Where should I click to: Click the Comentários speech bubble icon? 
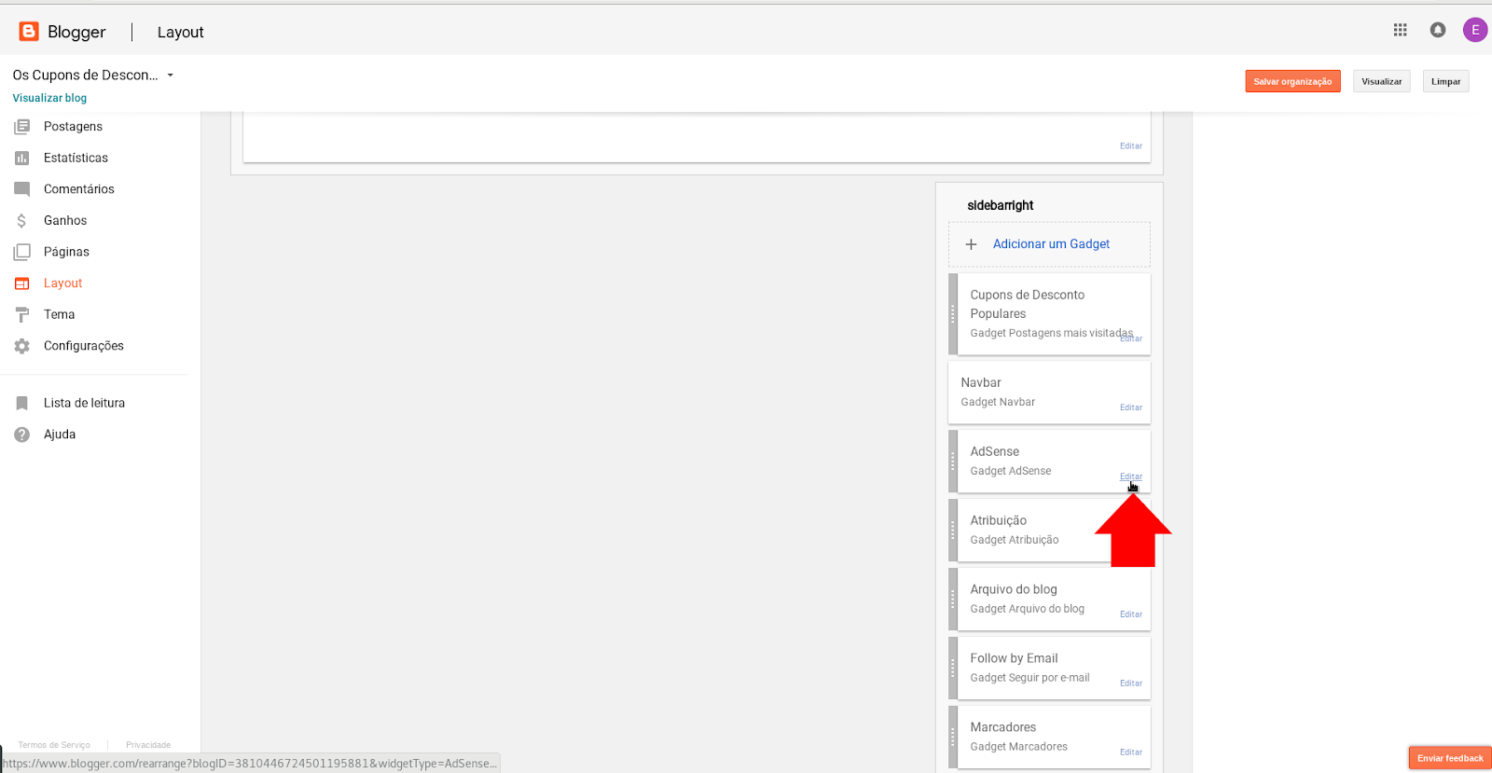pos(22,189)
